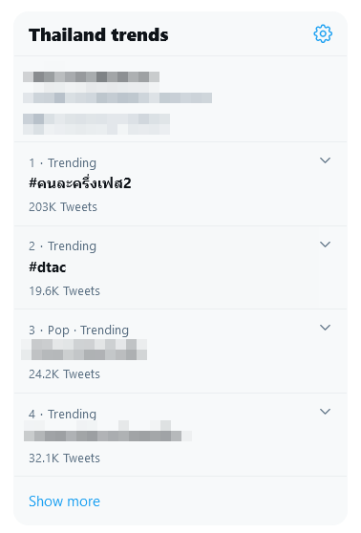Click the '4 · Trending' label
Image resolution: width=361 pixels, height=533 pixels.
[x=62, y=414]
